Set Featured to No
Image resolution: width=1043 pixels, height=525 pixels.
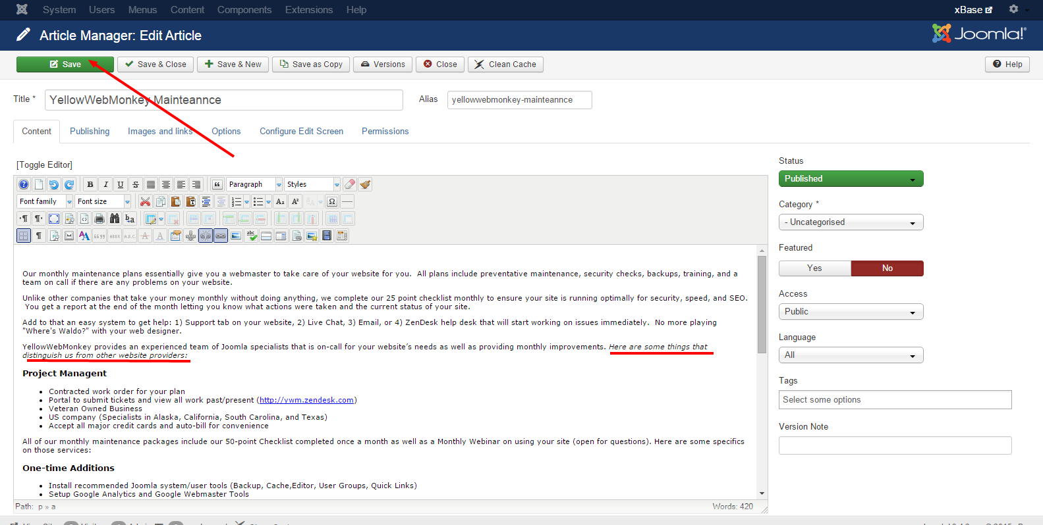coord(888,268)
